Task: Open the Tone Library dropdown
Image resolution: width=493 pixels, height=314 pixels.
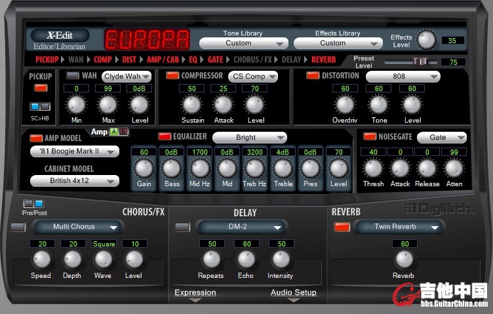Action: (x=243, y=43)
